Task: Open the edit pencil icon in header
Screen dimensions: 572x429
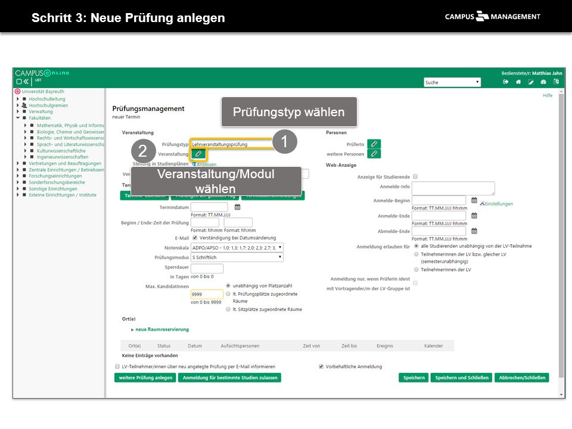Action: click(x=531, y=82)
